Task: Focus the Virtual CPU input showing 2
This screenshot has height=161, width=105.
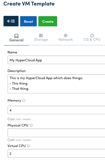Action: pos(56,153)
